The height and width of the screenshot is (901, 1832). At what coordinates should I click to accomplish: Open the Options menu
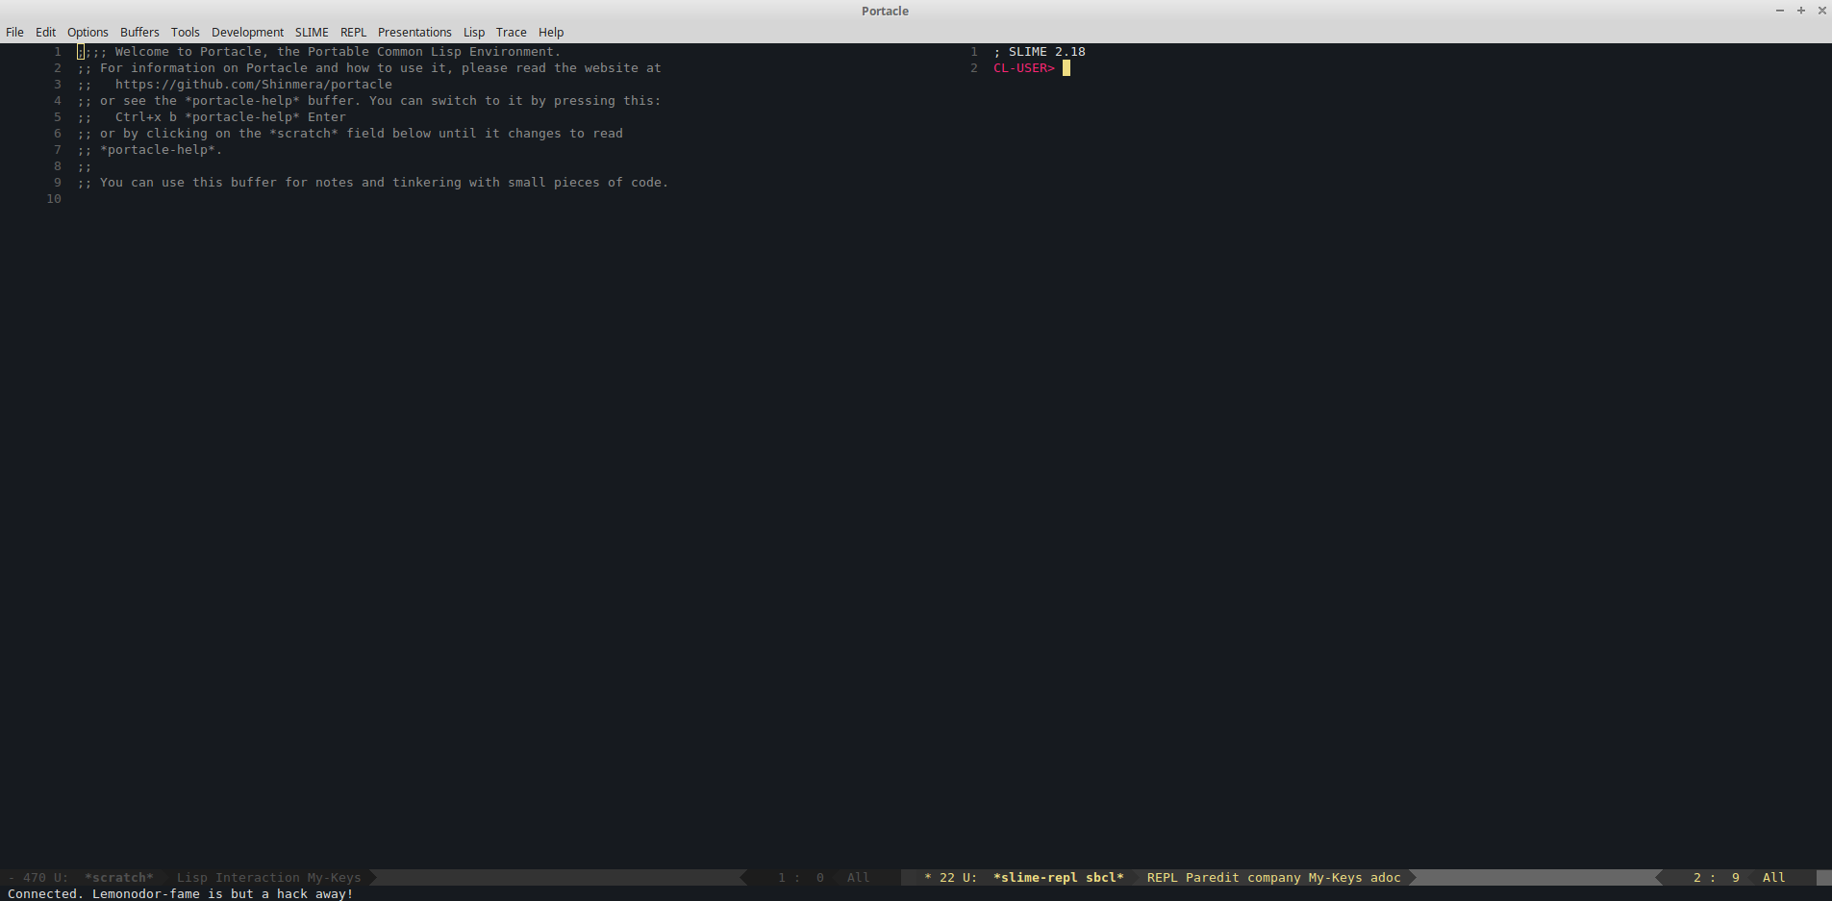tap(88, 32)
